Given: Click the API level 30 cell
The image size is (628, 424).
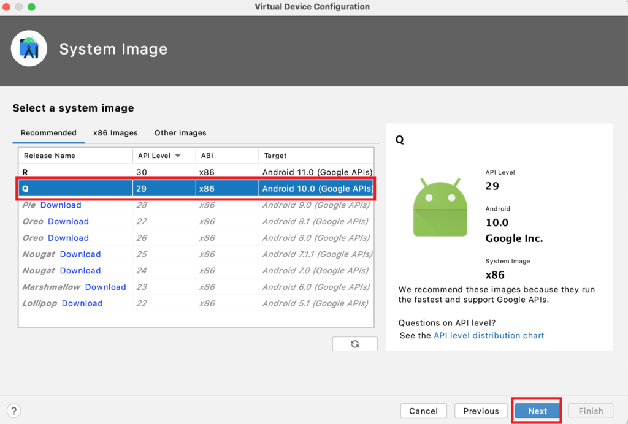Looking at the screenshot, I should point(164,172).
